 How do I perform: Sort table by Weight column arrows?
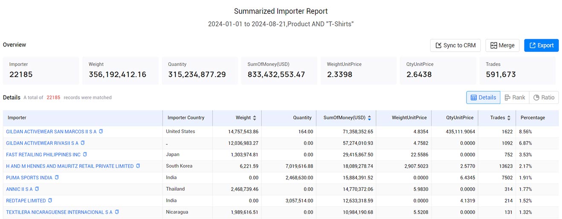point(255,118)
